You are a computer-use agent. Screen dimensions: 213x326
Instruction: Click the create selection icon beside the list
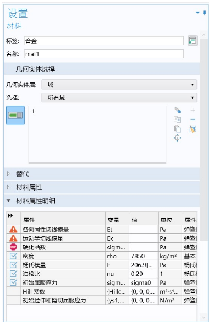point(177,110)
